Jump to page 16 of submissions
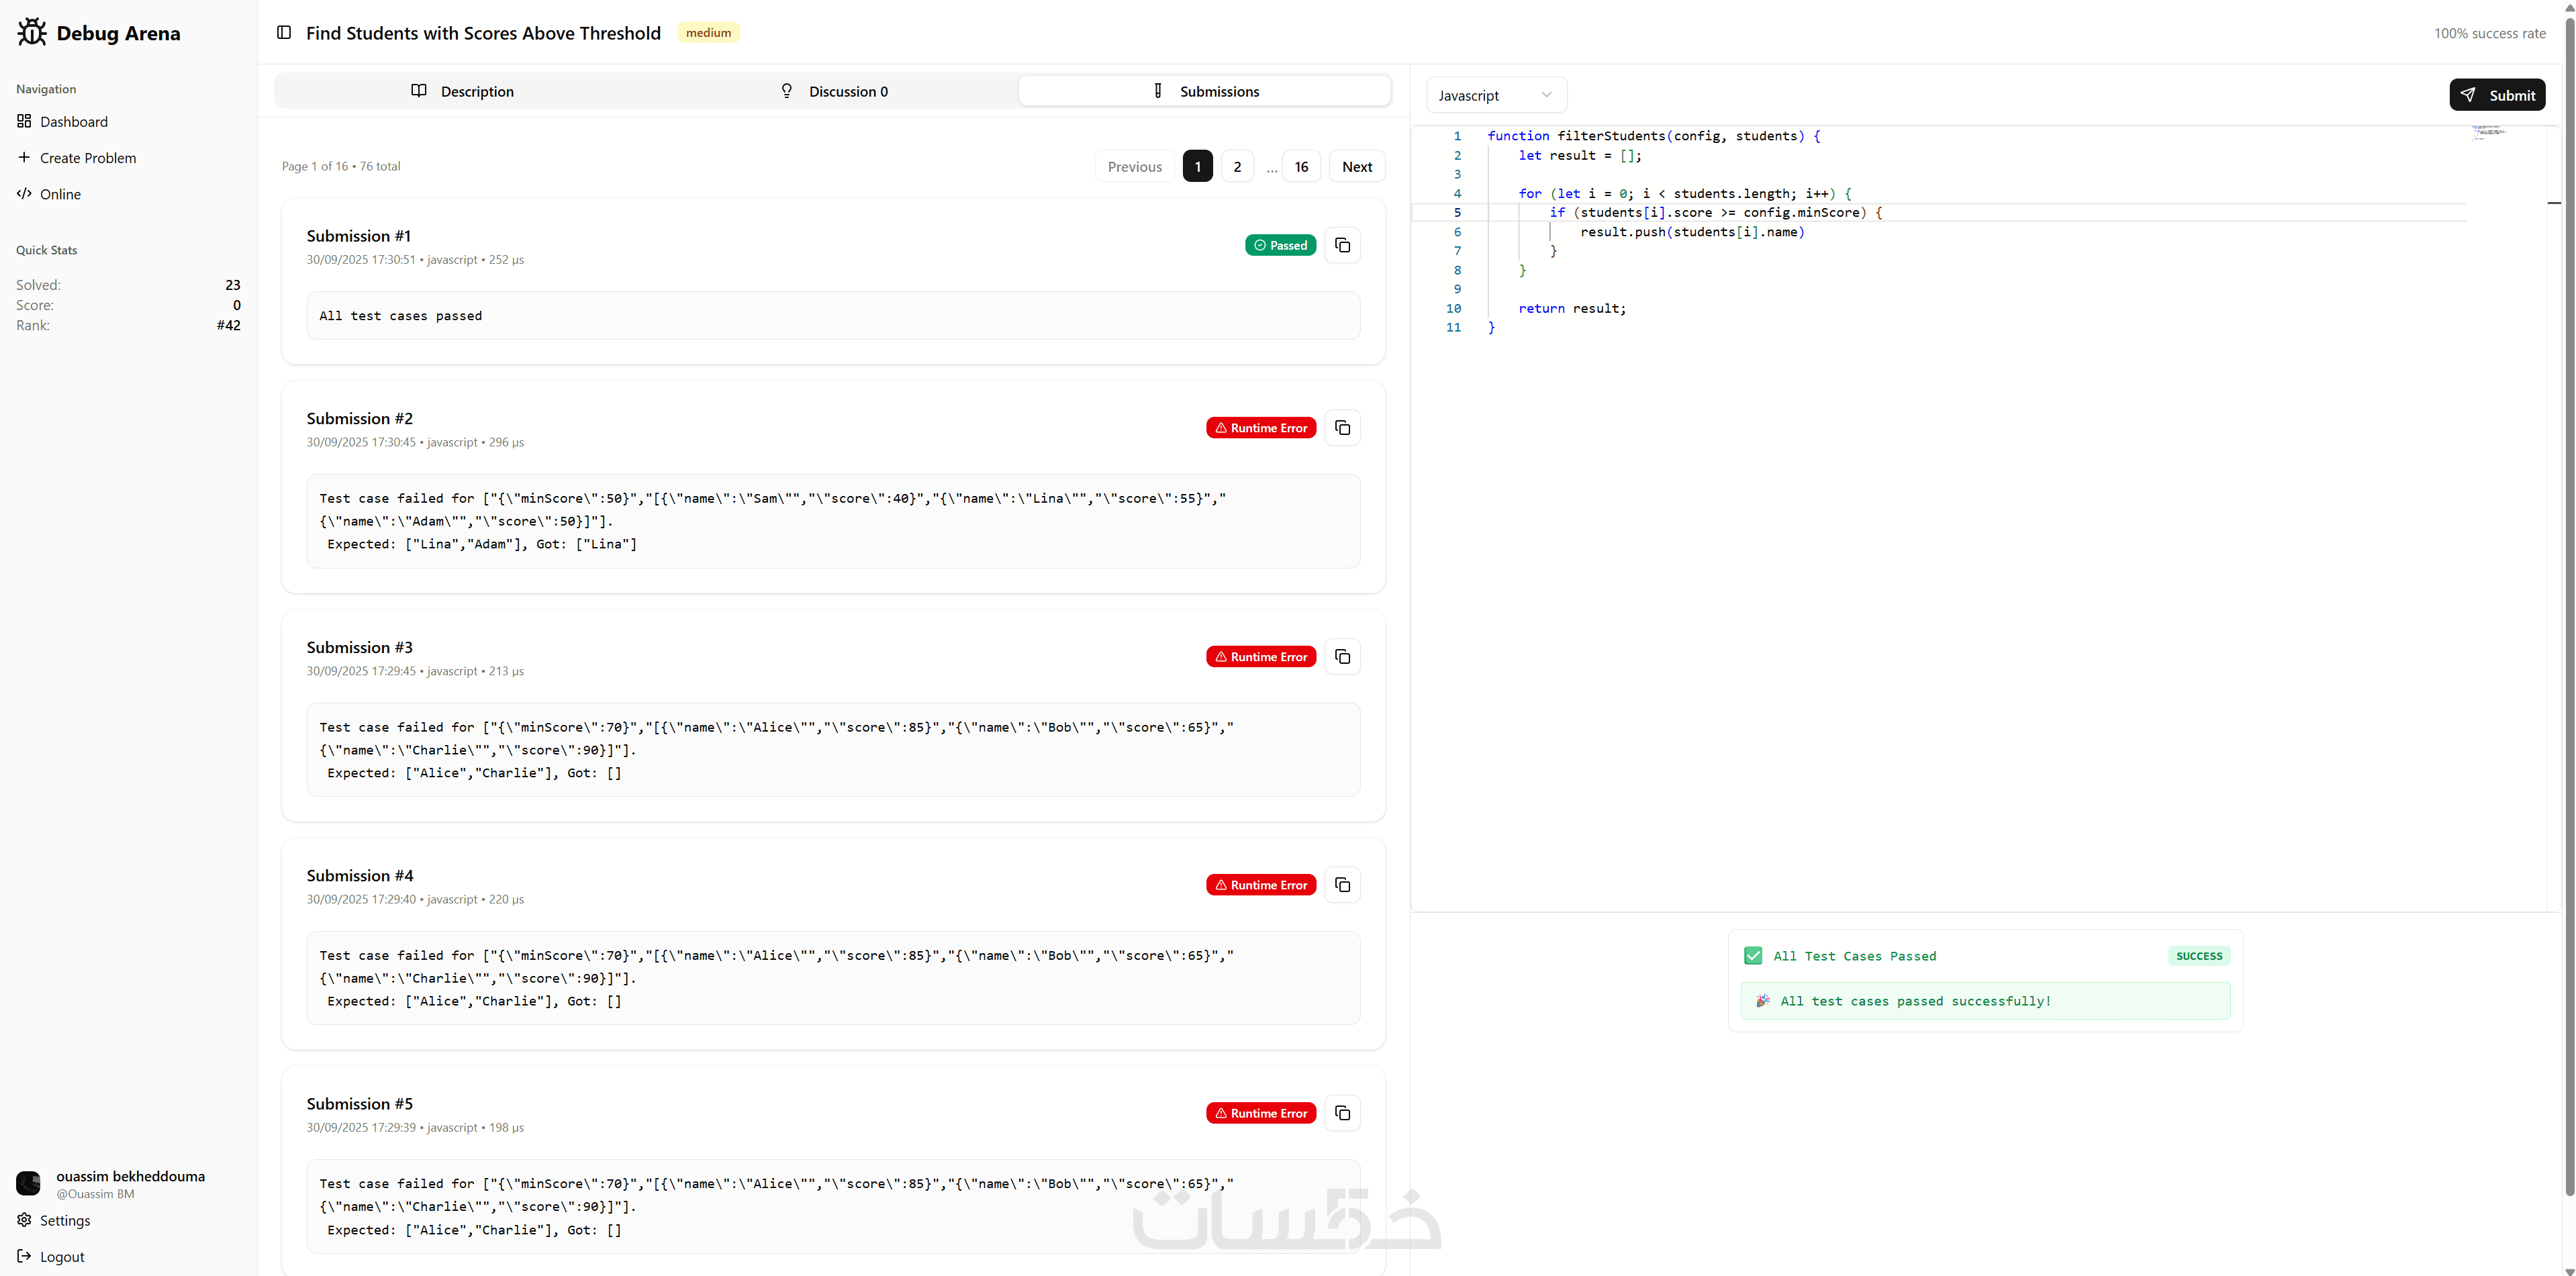The image size is (2576, 1276). pos(1301,167)
